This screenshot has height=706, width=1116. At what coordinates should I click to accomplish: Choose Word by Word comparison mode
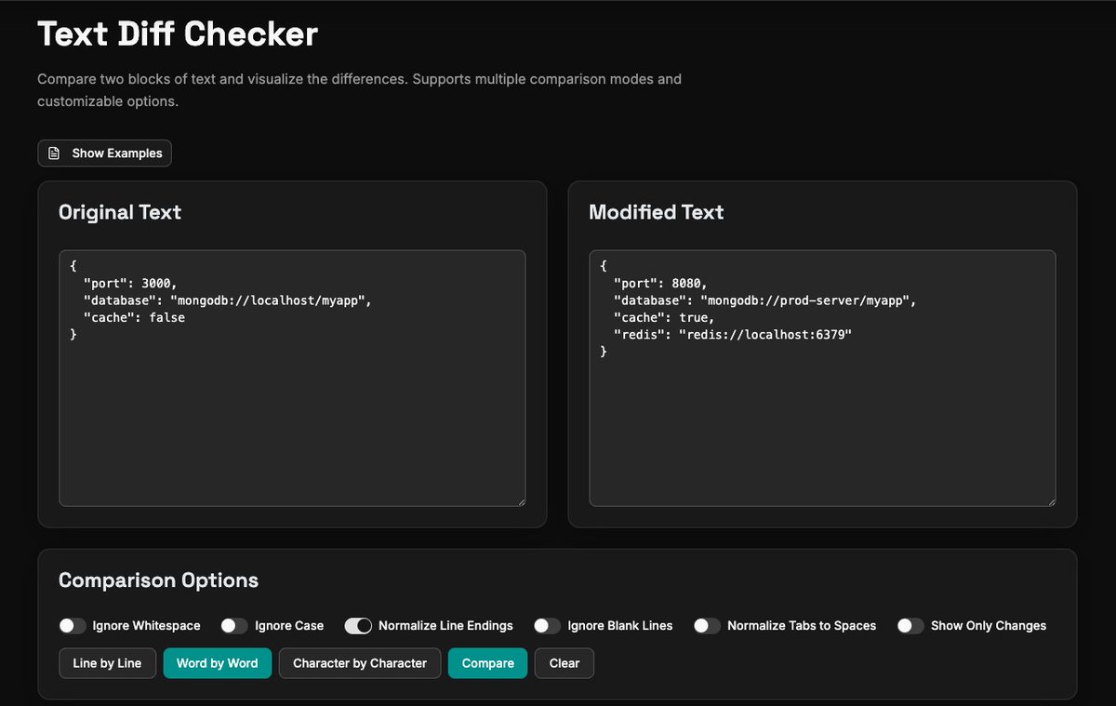coord(218,663)
